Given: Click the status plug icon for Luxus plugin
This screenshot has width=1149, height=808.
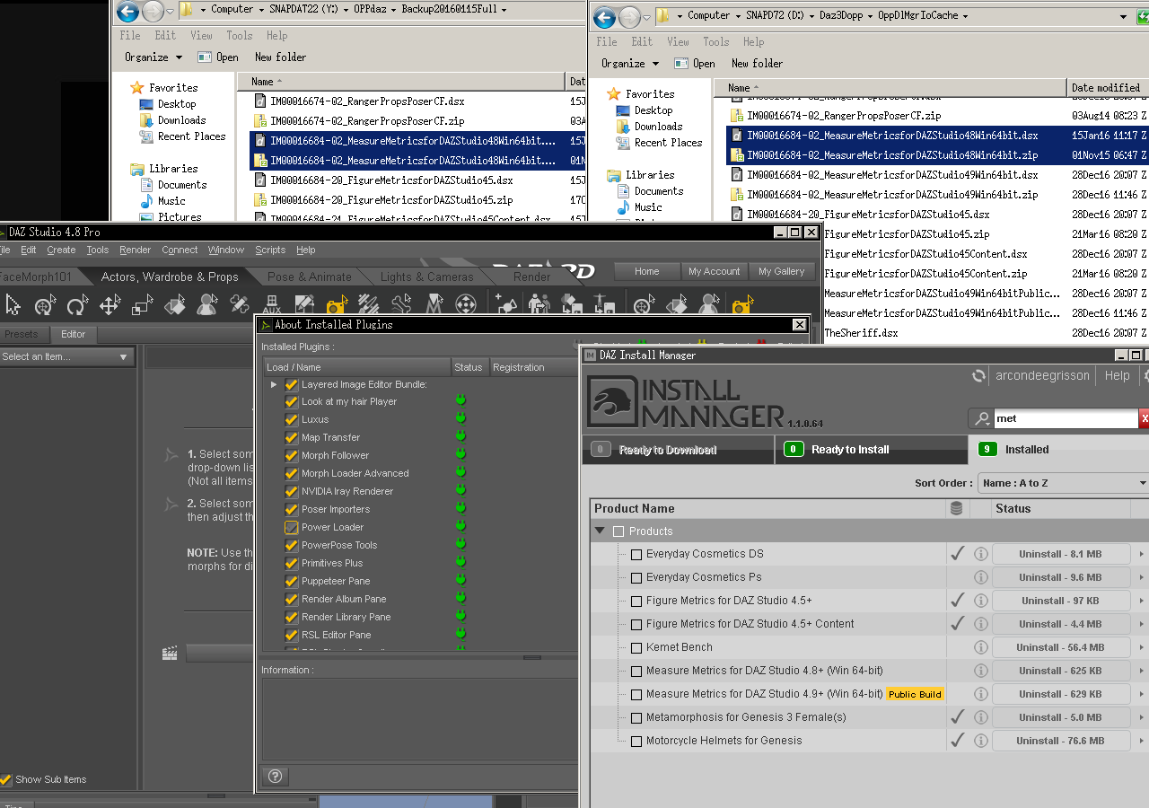Looking at the screenshot, I should tap(460, 419).
